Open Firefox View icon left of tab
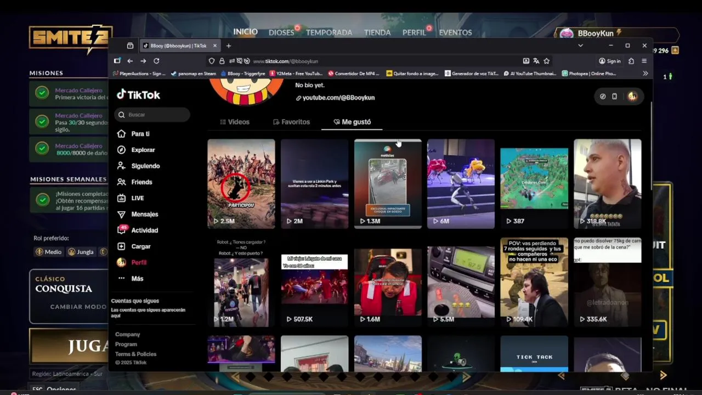702x395 pixels. tap(130, 46)
